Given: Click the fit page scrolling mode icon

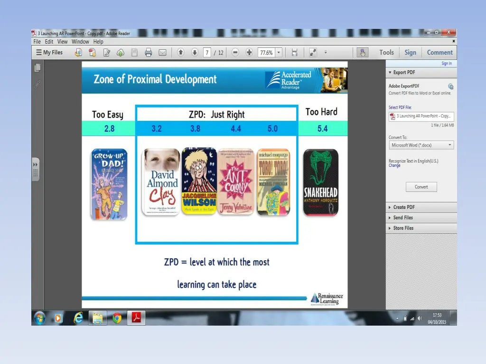Looking at the screenshot, I should click(294, 53).
